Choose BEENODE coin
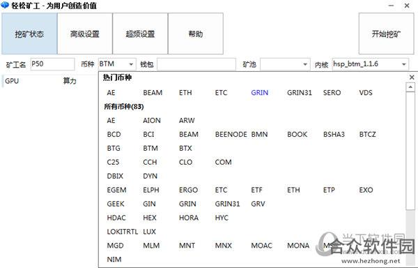 click(231, 134)
